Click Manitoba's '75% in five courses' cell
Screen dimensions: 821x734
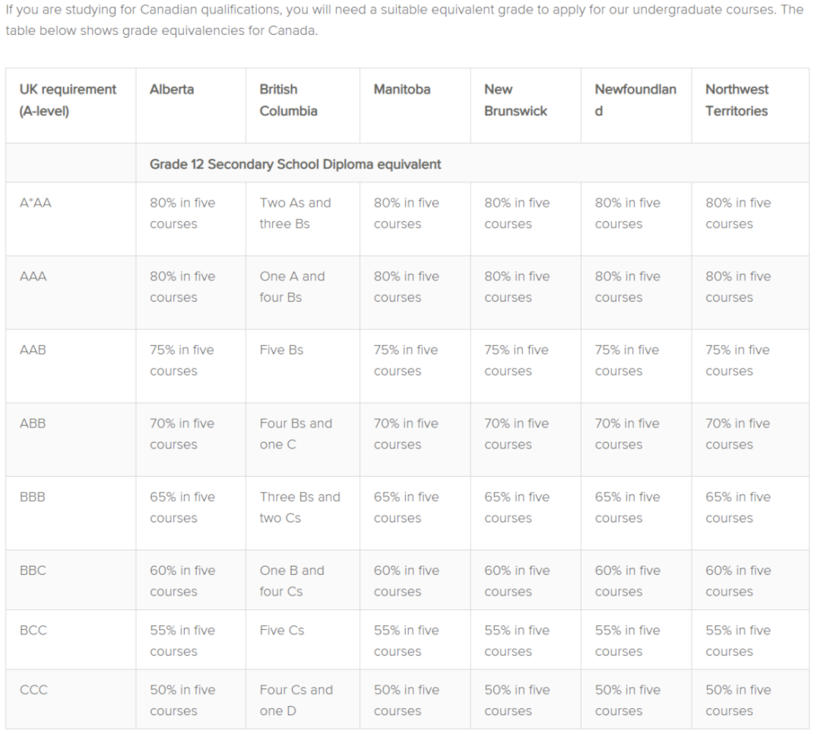[415, 366]
